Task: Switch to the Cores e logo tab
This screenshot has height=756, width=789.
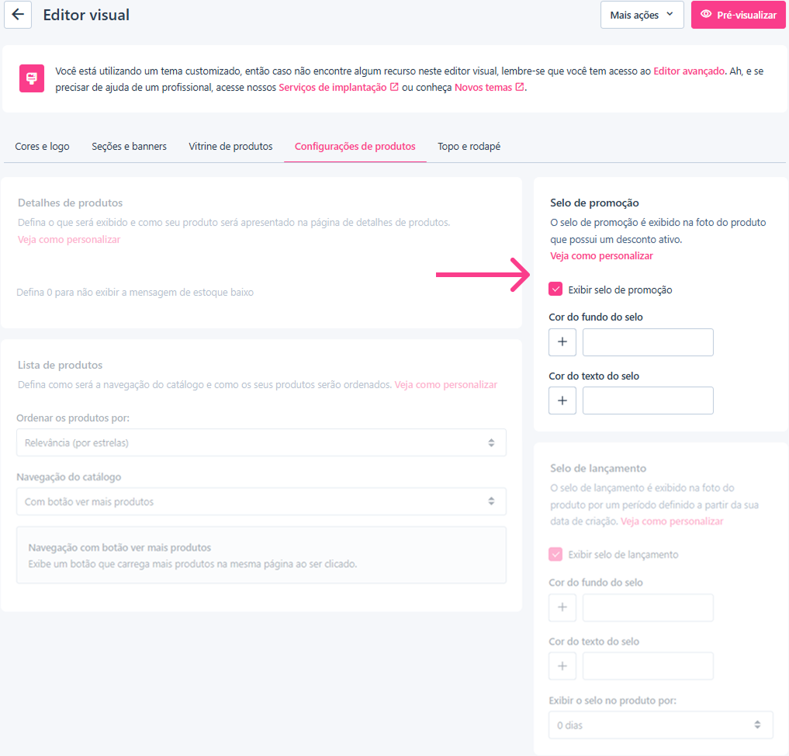Action: point(42,147)
